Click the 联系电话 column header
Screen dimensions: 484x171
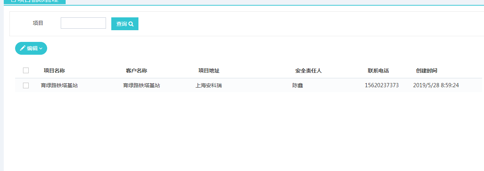point(378,71)
